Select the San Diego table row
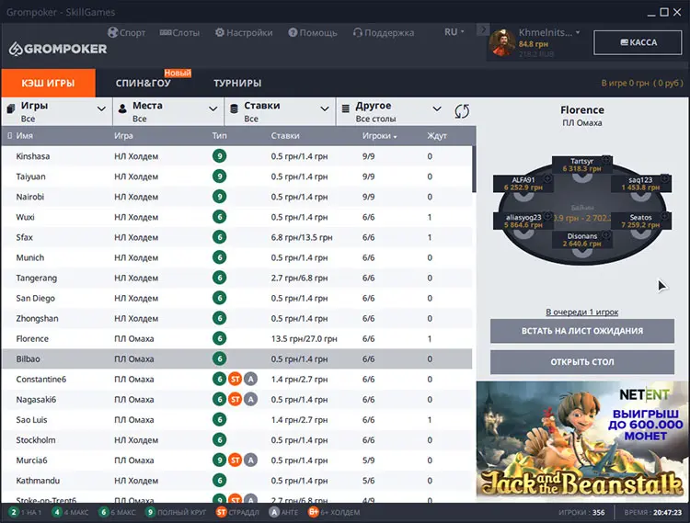 pyautogui.click(x=236, y=298)
